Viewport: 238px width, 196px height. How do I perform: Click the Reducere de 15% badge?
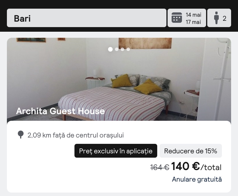[191, 151]
